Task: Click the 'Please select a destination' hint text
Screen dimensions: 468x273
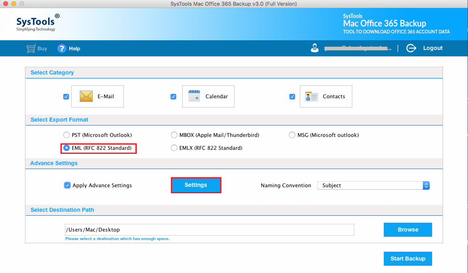Action: point(117,239)
